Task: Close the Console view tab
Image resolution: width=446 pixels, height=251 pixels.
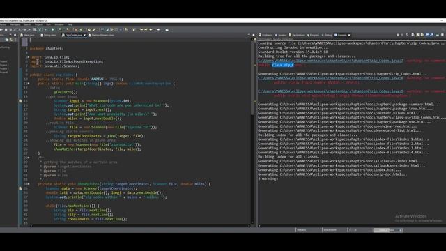Action: click(349, 35)
